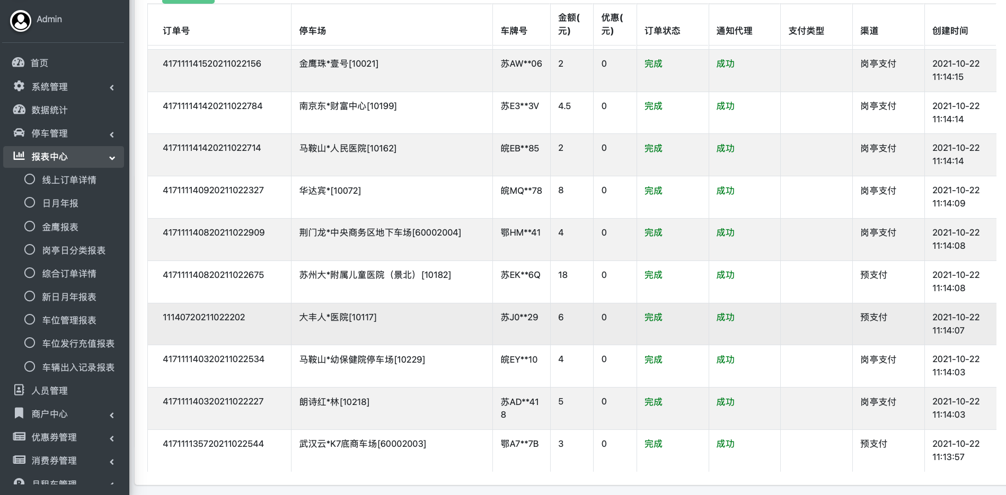Click the 数据统计 gauge icon

19,110
